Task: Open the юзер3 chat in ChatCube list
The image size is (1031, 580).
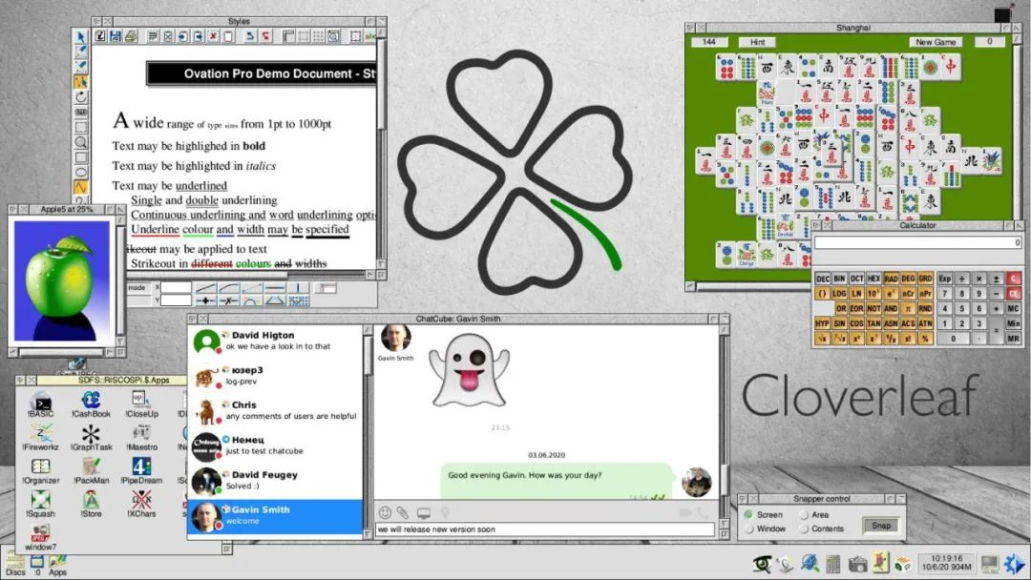Action: point(275,376)
